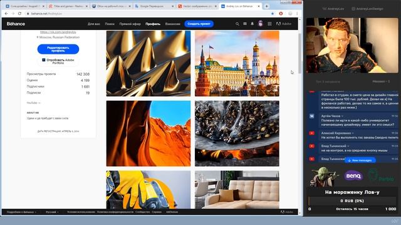Click the Условия использования footer link
This screenshot has width=401, height=225.
[x=81, y=212]
